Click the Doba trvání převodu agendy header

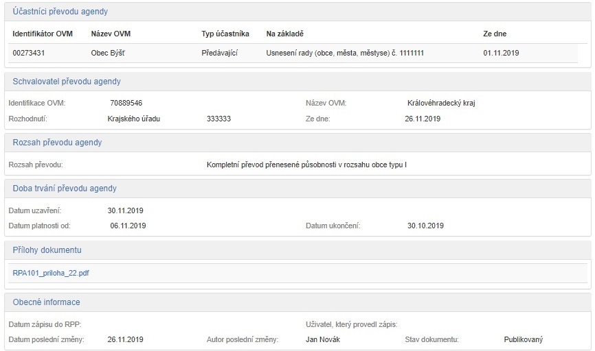click(x=65, y=189)
